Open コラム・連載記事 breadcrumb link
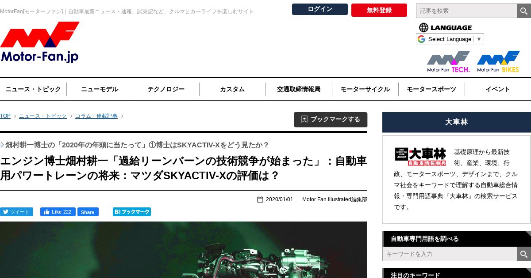This screenshot has width=531, height=278. 96,116
